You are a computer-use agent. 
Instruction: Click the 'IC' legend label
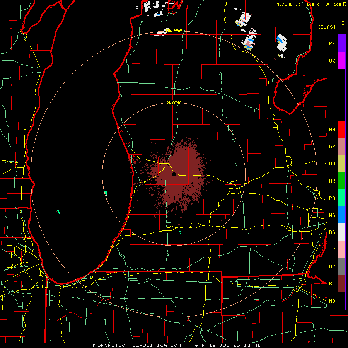[332, 250]
